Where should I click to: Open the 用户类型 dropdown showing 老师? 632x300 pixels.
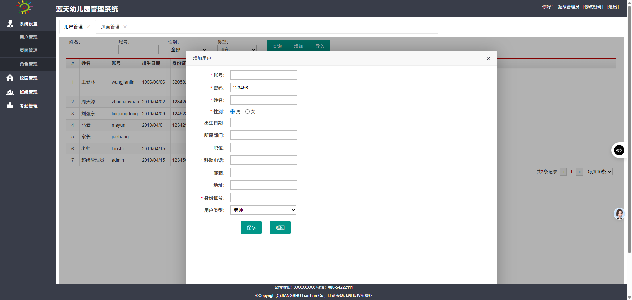coord(263,210)
